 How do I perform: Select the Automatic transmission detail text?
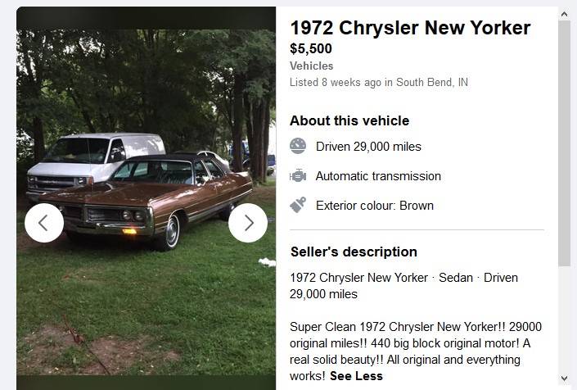tap(378, 176)
